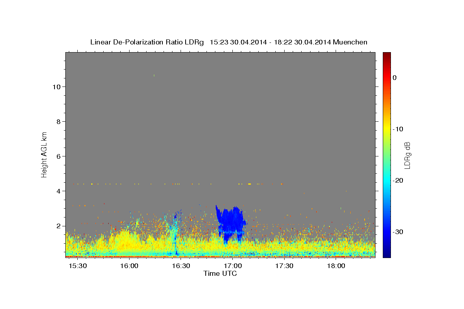Click the 'Height AGL km' axis label

(44, 154)
